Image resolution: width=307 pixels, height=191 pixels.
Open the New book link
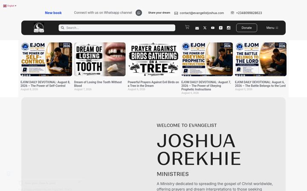point(53,13)
